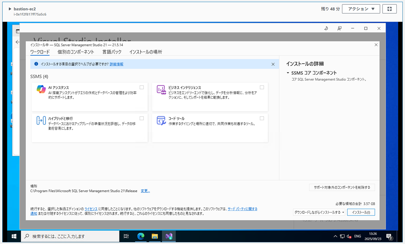405x244 pixels.
Task: Click Visual Studio Installer taskbar icon
Action: [169, 236]
